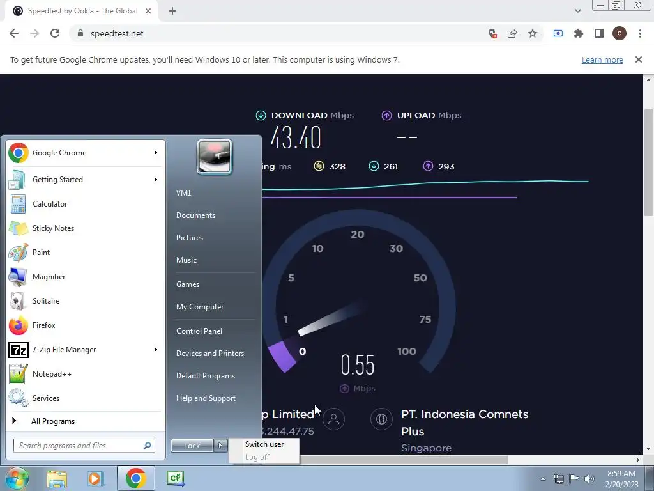Click Learn more link in infobar
Screen dimensions: 654x491
coord(602,59)
